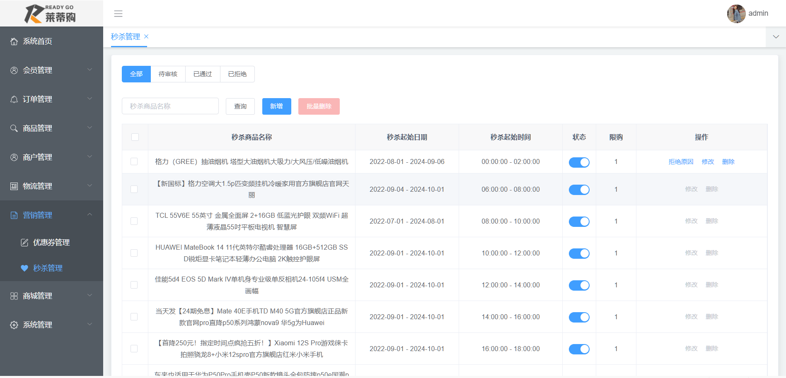Click the gear icon beside 系统管理
This screenshot has width=786, height=378.
coord(14,325)
